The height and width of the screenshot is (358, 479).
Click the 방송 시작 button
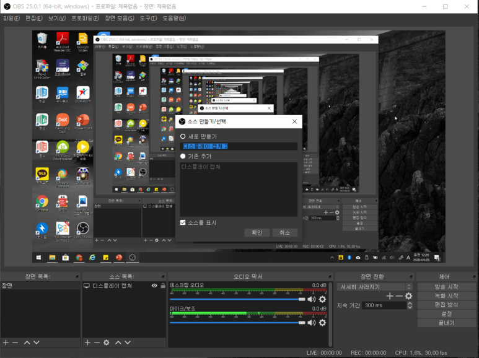446,287
